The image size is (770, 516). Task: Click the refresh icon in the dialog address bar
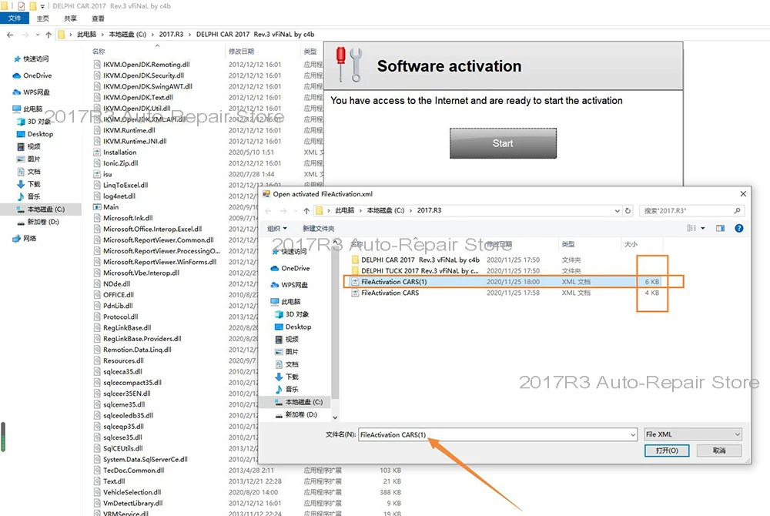628,210
